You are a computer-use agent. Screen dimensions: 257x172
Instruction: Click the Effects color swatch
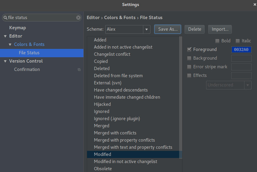point(241,76)
